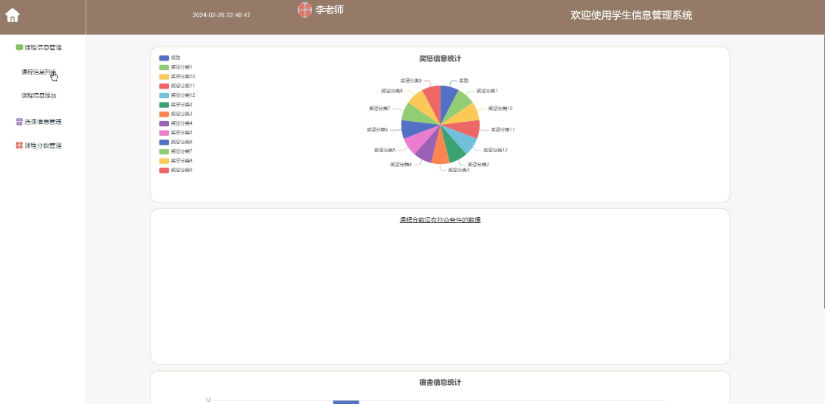Click the 奖惩分类4 label beside the pie

coord(401,165)
